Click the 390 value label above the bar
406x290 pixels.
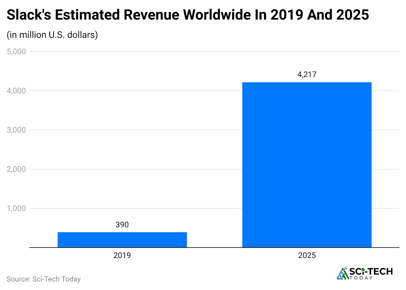pyautogui.click(x=122, y=225)
